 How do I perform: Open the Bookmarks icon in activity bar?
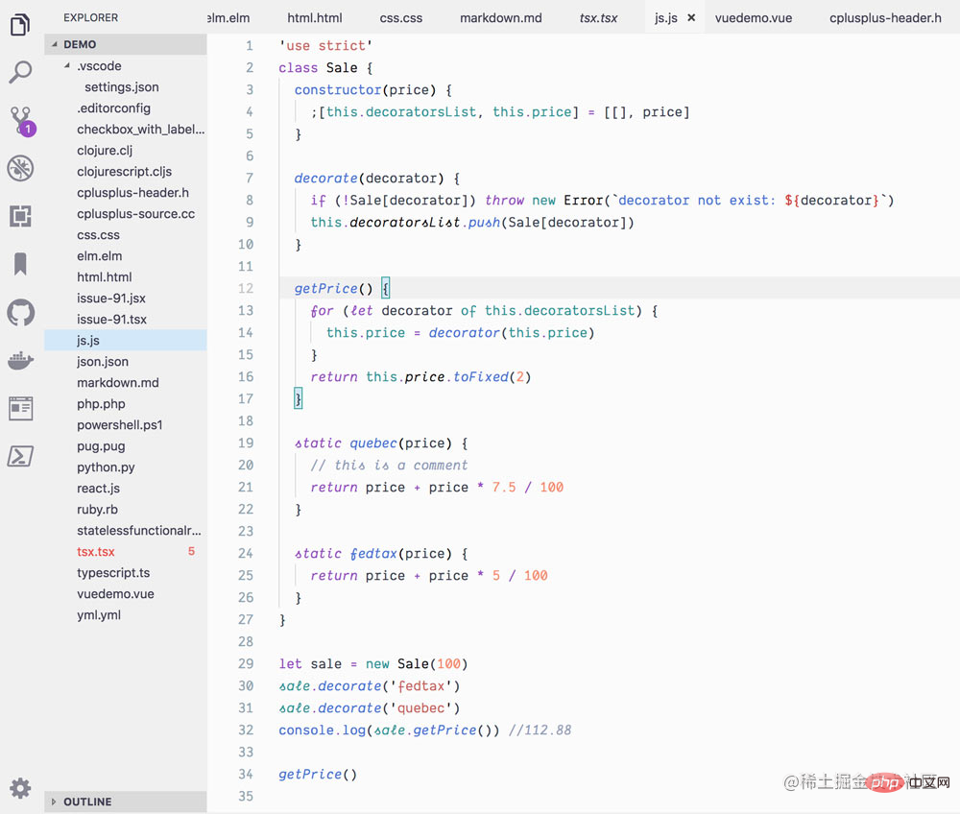pos(20,264)
